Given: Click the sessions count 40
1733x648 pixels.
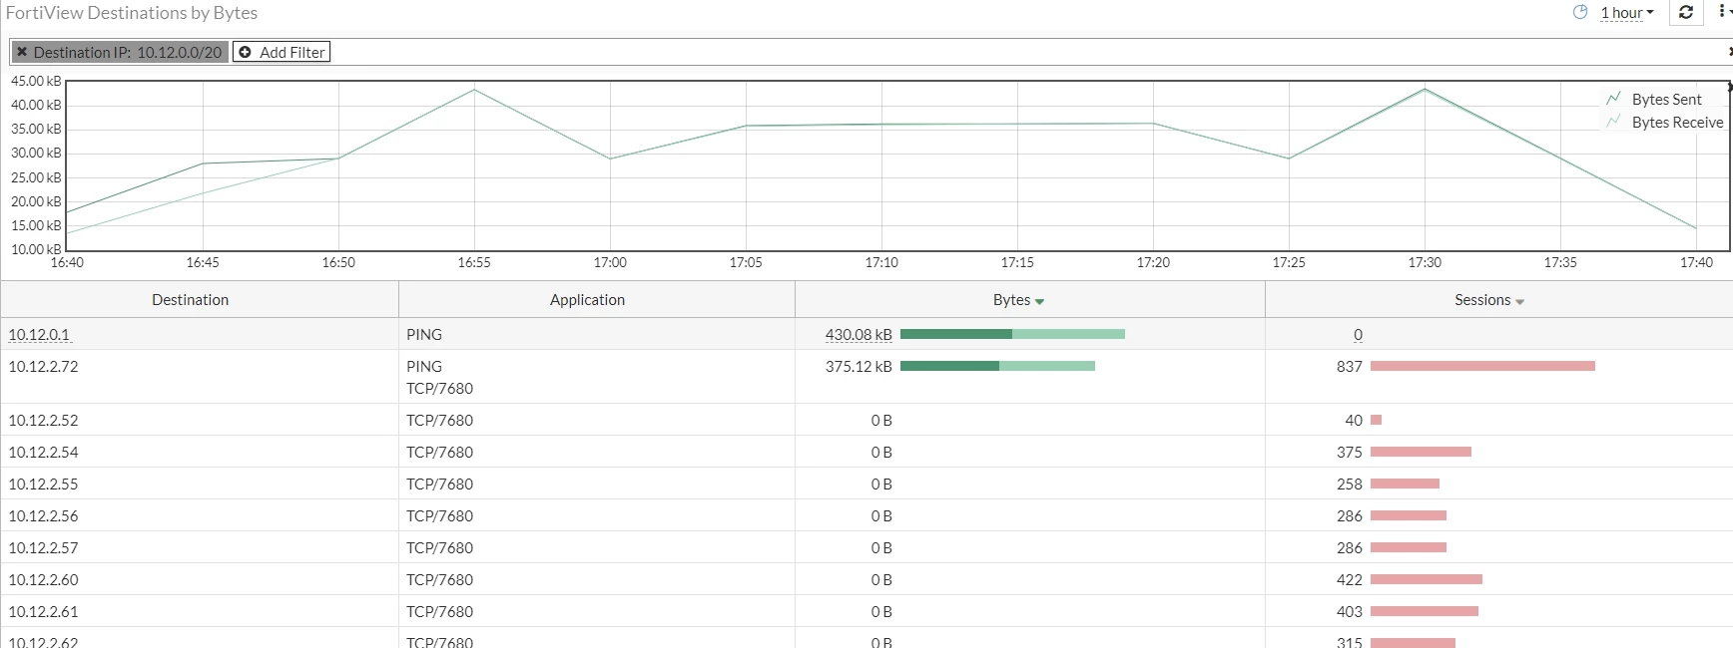Looking at the screenshot, I should click(1354, 421).
